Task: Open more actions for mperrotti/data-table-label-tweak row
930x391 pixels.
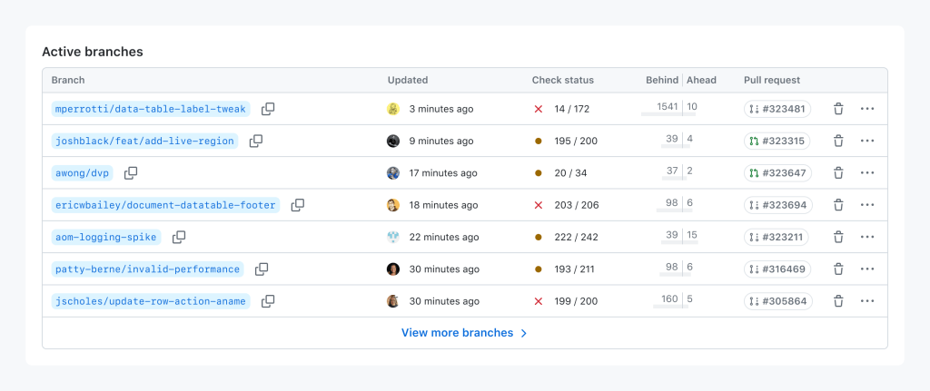Action: click(x=867, y=109)
